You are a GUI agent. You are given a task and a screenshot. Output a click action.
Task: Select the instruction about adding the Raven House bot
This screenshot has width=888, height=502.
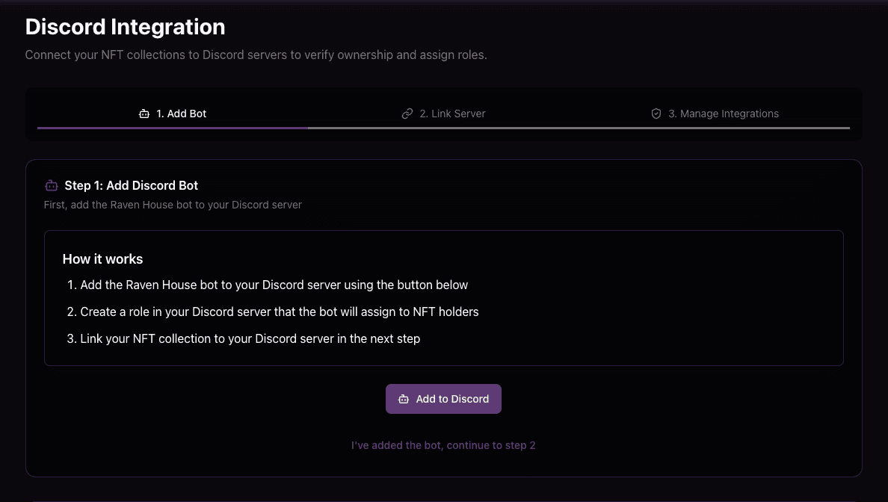pos(274,285)
